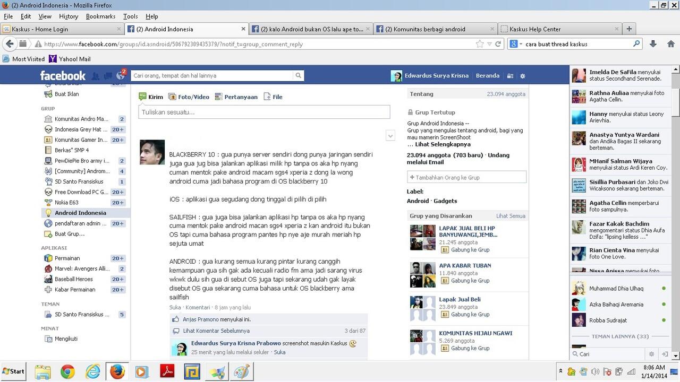This screenshot has width=680, height=382.
Task: Reload the page in Firefox
Action: point(498,44)
